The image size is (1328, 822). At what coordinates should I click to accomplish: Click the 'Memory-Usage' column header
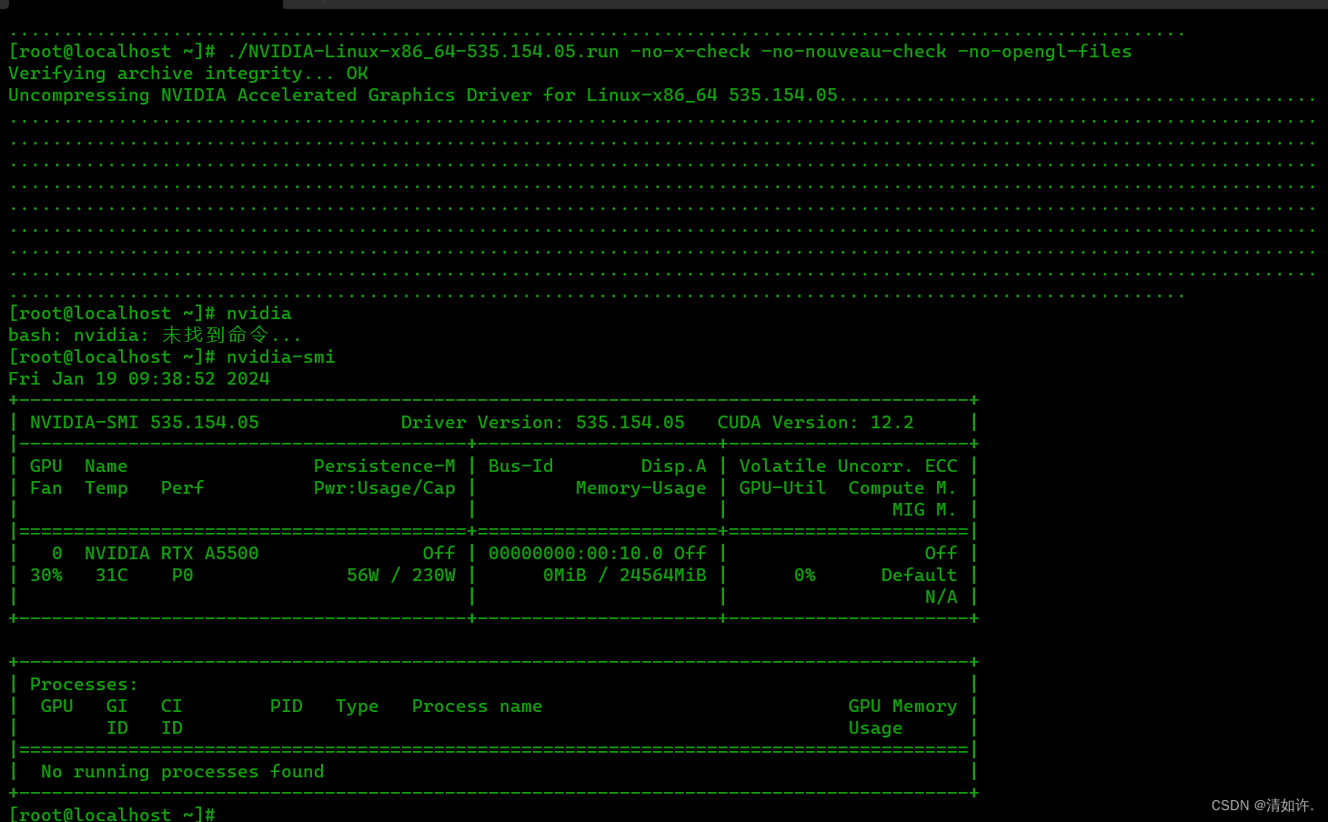pos(641,488)
